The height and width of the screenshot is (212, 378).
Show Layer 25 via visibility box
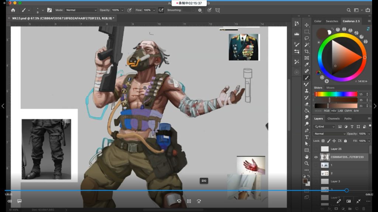point(316,149)
